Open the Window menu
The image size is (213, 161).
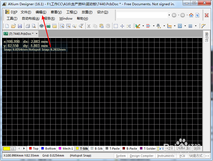point(66,18)
